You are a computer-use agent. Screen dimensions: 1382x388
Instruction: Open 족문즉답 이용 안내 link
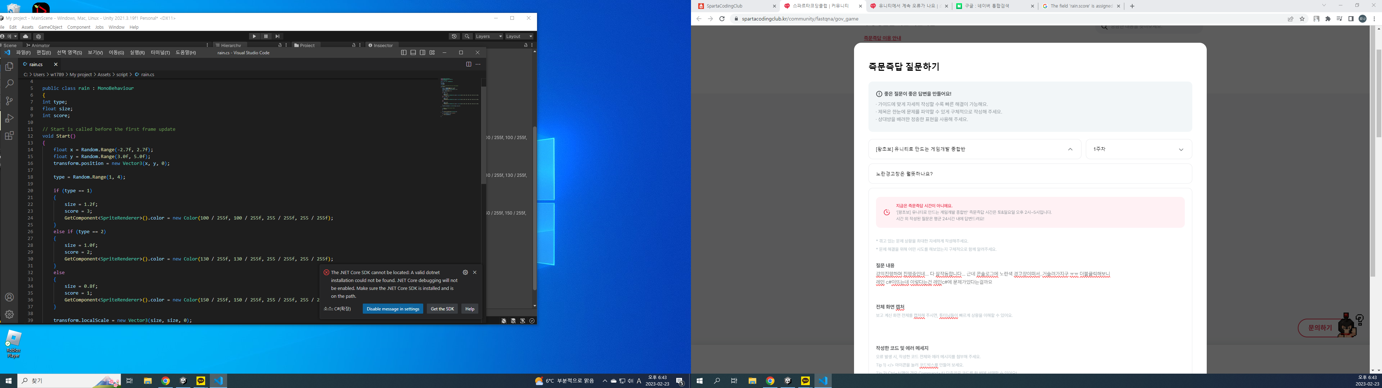pyautogui.click(x=882, y=38)
